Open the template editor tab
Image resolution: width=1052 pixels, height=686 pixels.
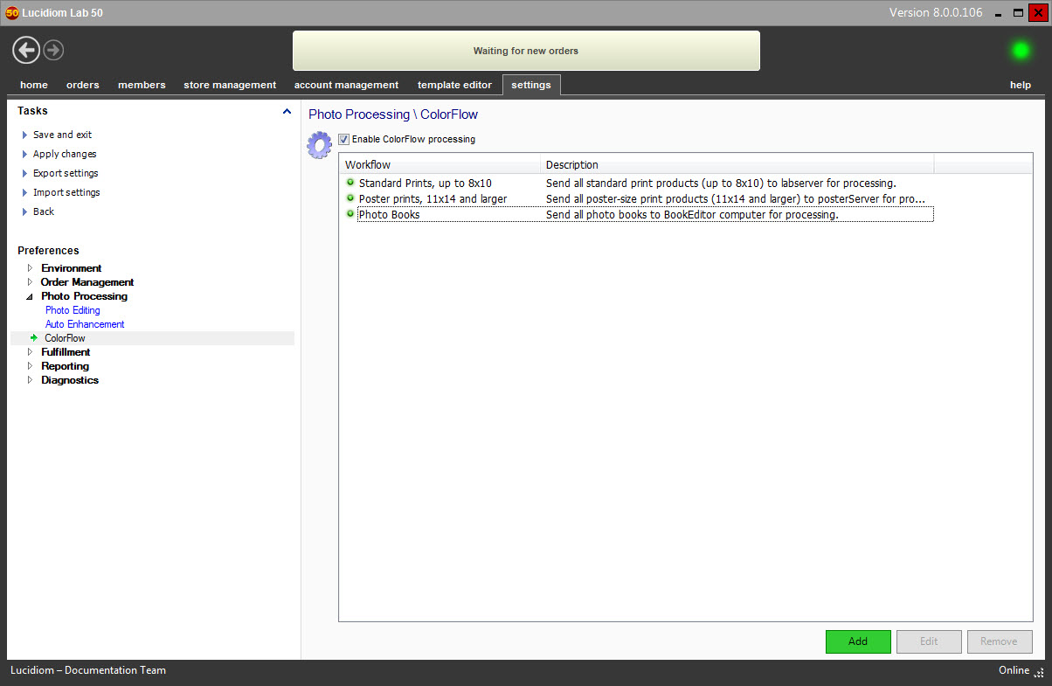tap(454, 85)
